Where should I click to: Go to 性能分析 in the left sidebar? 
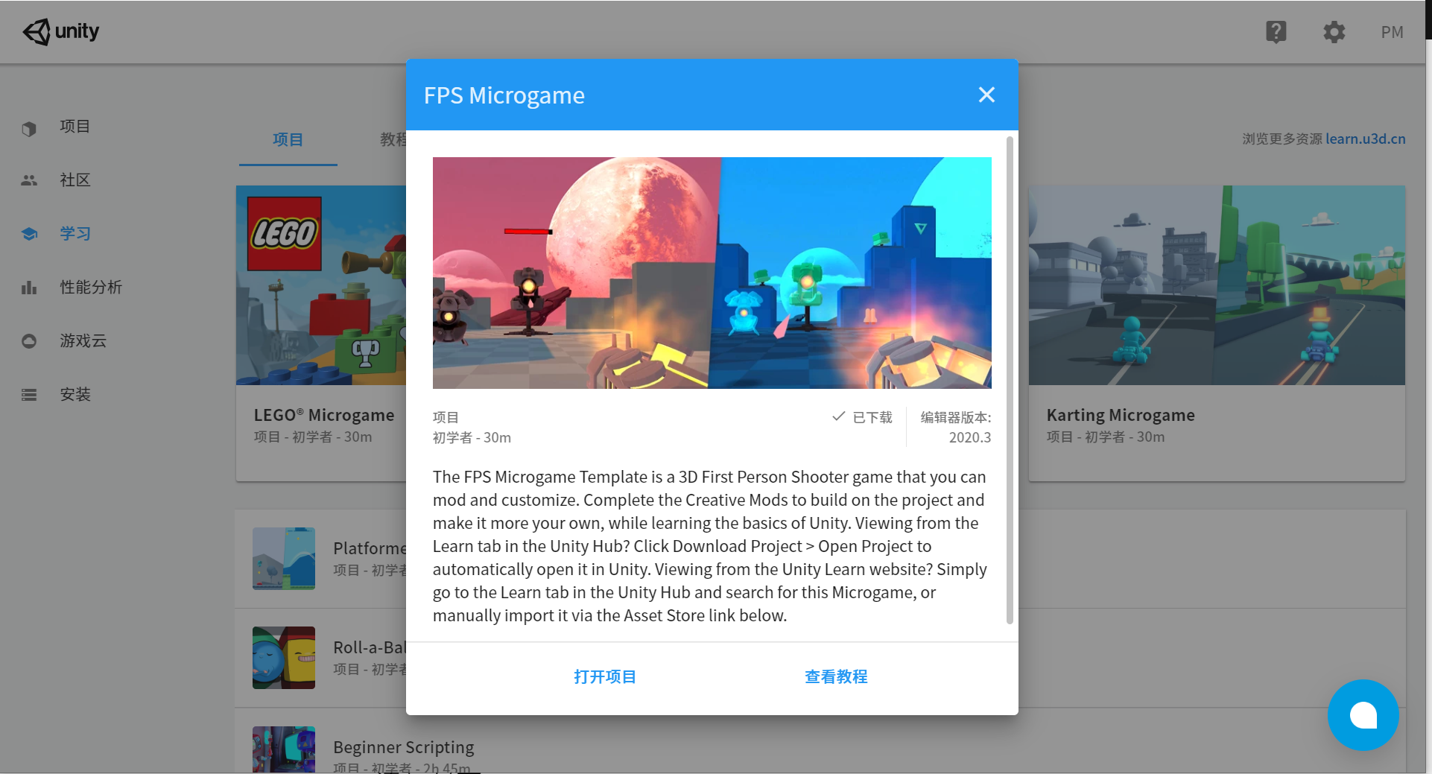91,288
